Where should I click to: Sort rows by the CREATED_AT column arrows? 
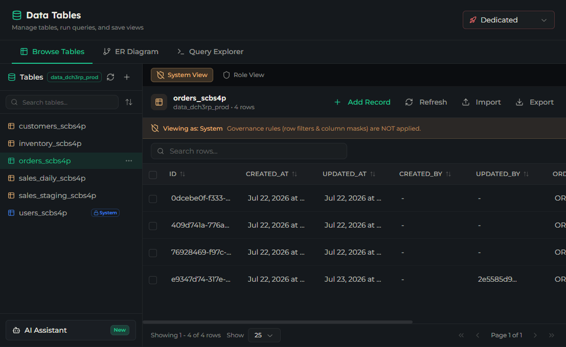[295, 174]
